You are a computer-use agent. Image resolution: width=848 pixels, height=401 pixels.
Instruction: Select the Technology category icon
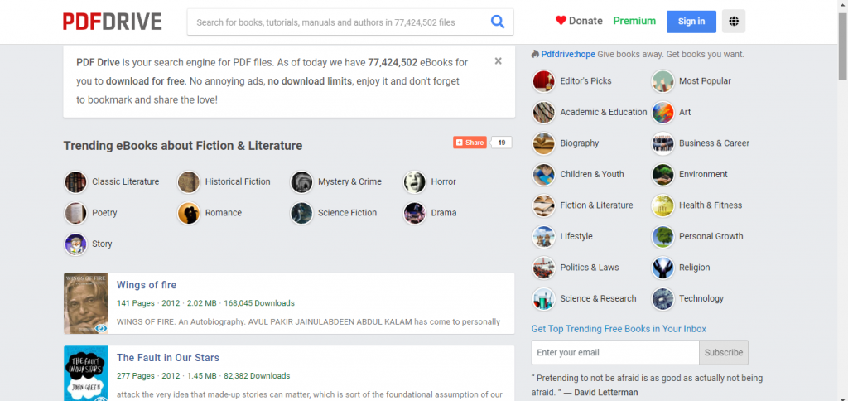663,298
